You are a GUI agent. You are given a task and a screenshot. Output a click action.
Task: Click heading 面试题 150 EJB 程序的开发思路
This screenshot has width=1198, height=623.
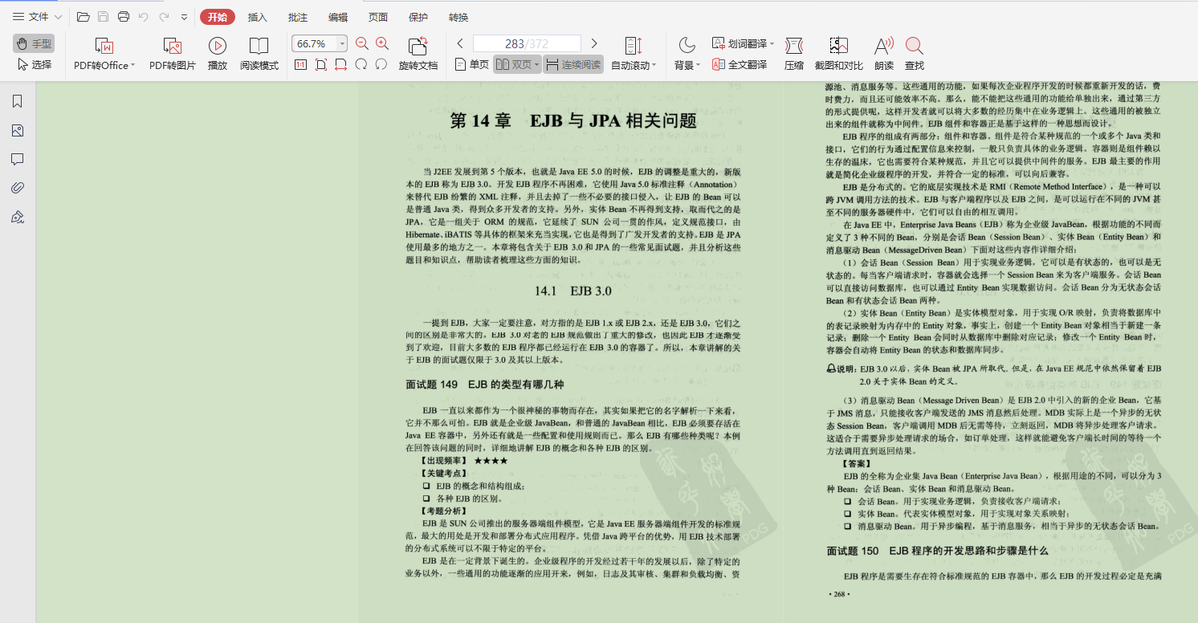point(938,551)
